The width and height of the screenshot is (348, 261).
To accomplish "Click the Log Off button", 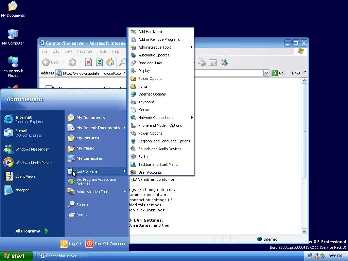I will point(71,243).
